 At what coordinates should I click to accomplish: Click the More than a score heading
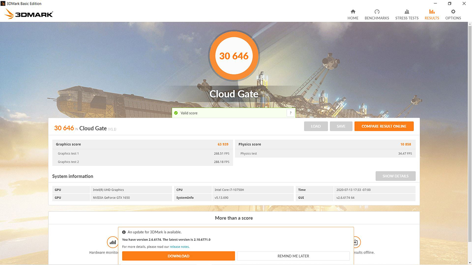coord(234,218)
